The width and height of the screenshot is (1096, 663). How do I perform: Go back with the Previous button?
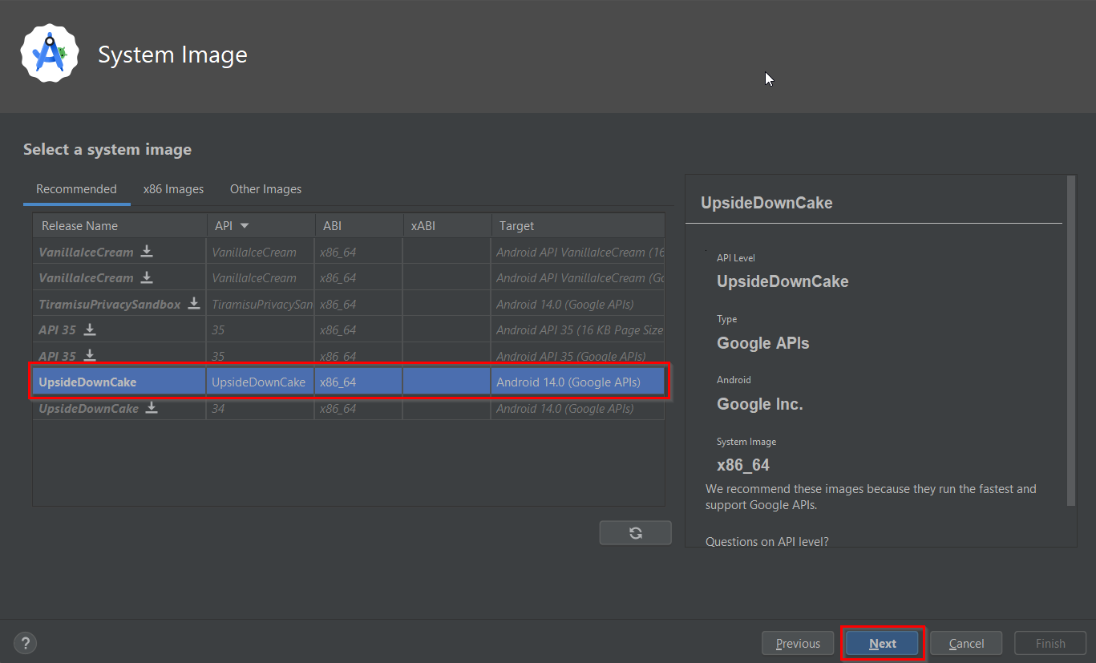pyautogui.click(x=799, y=643)
